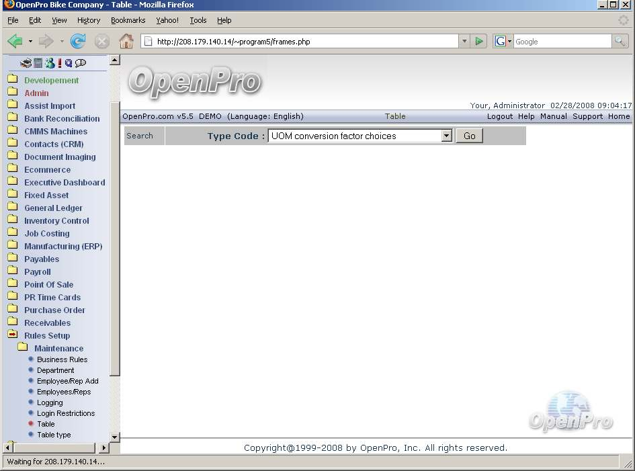Image resolution: width=635 pixels, height=471 pixels.
Task: Expand the Inventory Control folder
Action: pyautogui.click(x=56, y=221)
